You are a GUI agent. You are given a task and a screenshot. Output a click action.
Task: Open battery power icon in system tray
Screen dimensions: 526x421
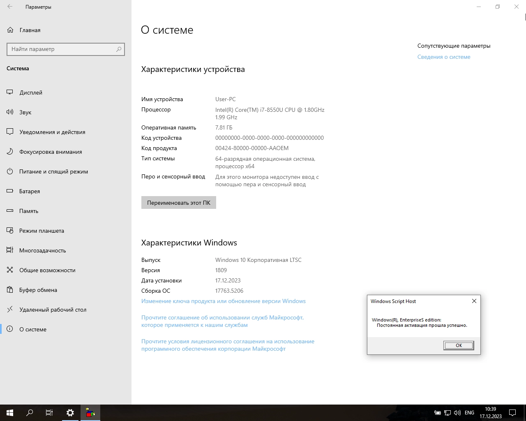[x=438, y=413]
